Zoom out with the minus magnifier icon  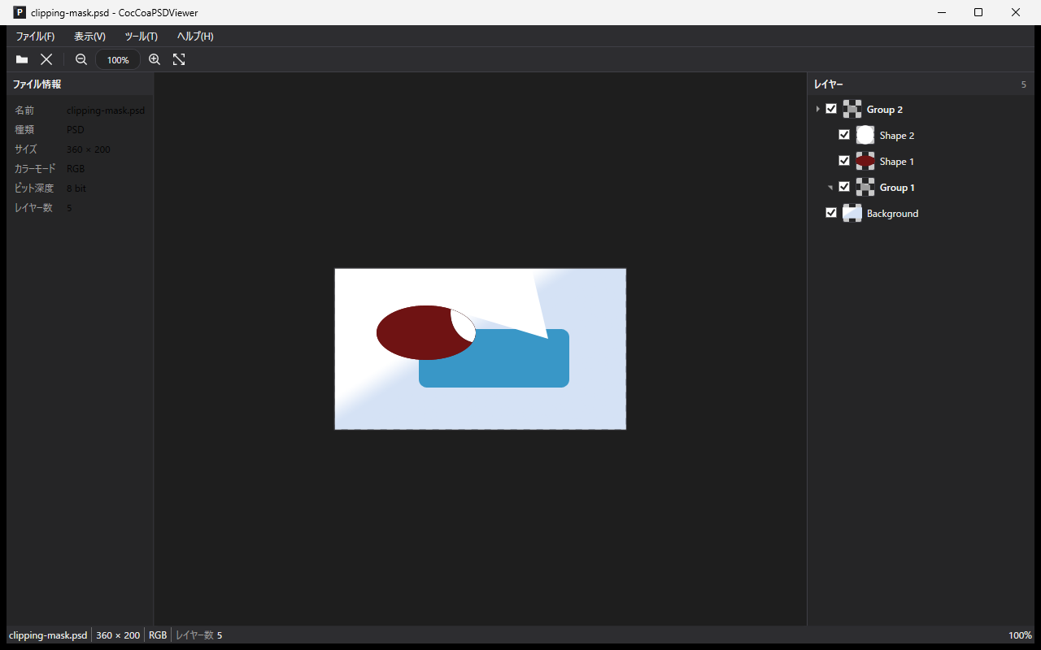click(x=81, y=59)
